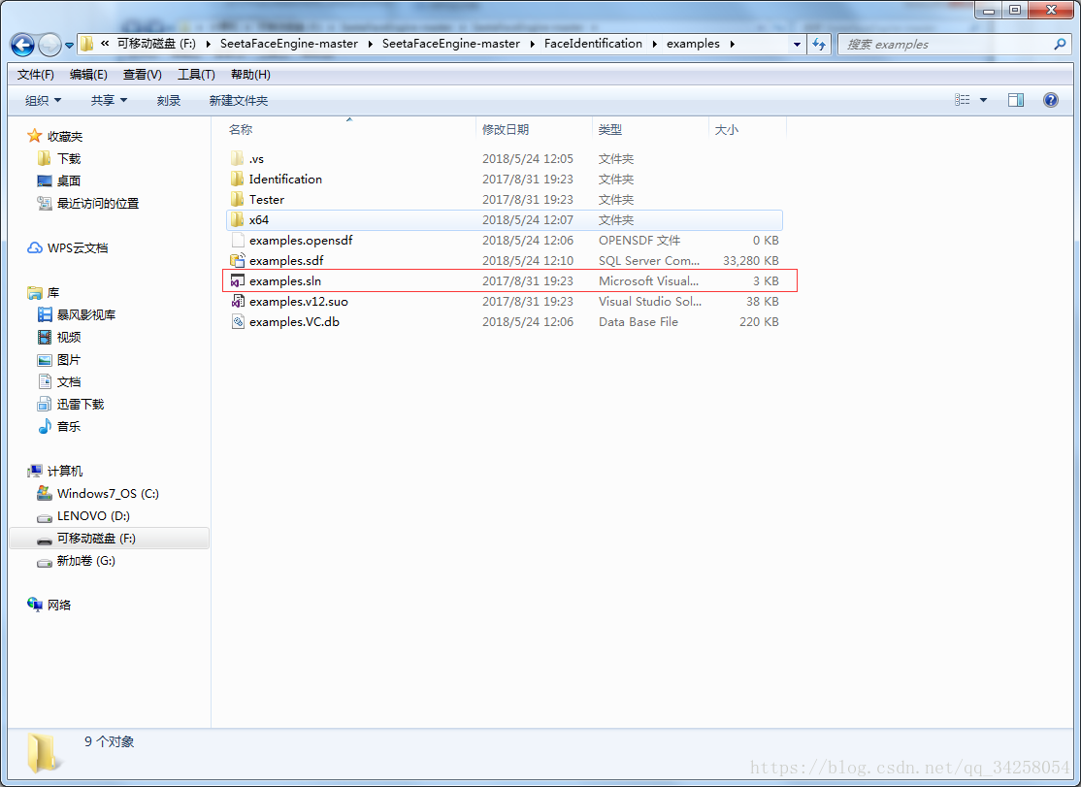Click the search magnifier icon
This screenshot has height=787, width=1081.
pos(1060,44)
